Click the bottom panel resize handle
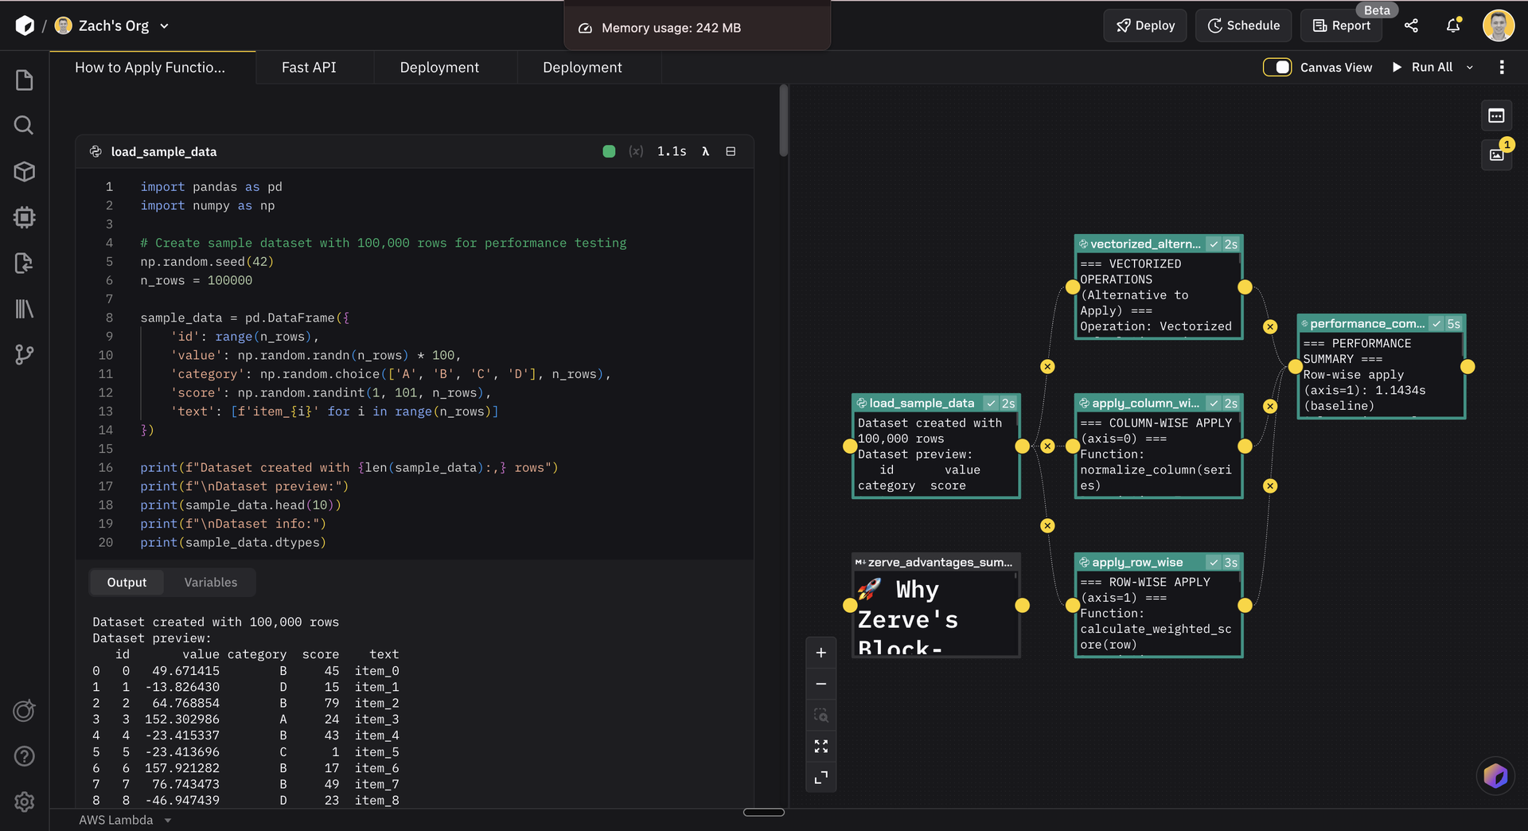Image resolution: width=1528 pixels, height=831 pixels. [764, 812]
